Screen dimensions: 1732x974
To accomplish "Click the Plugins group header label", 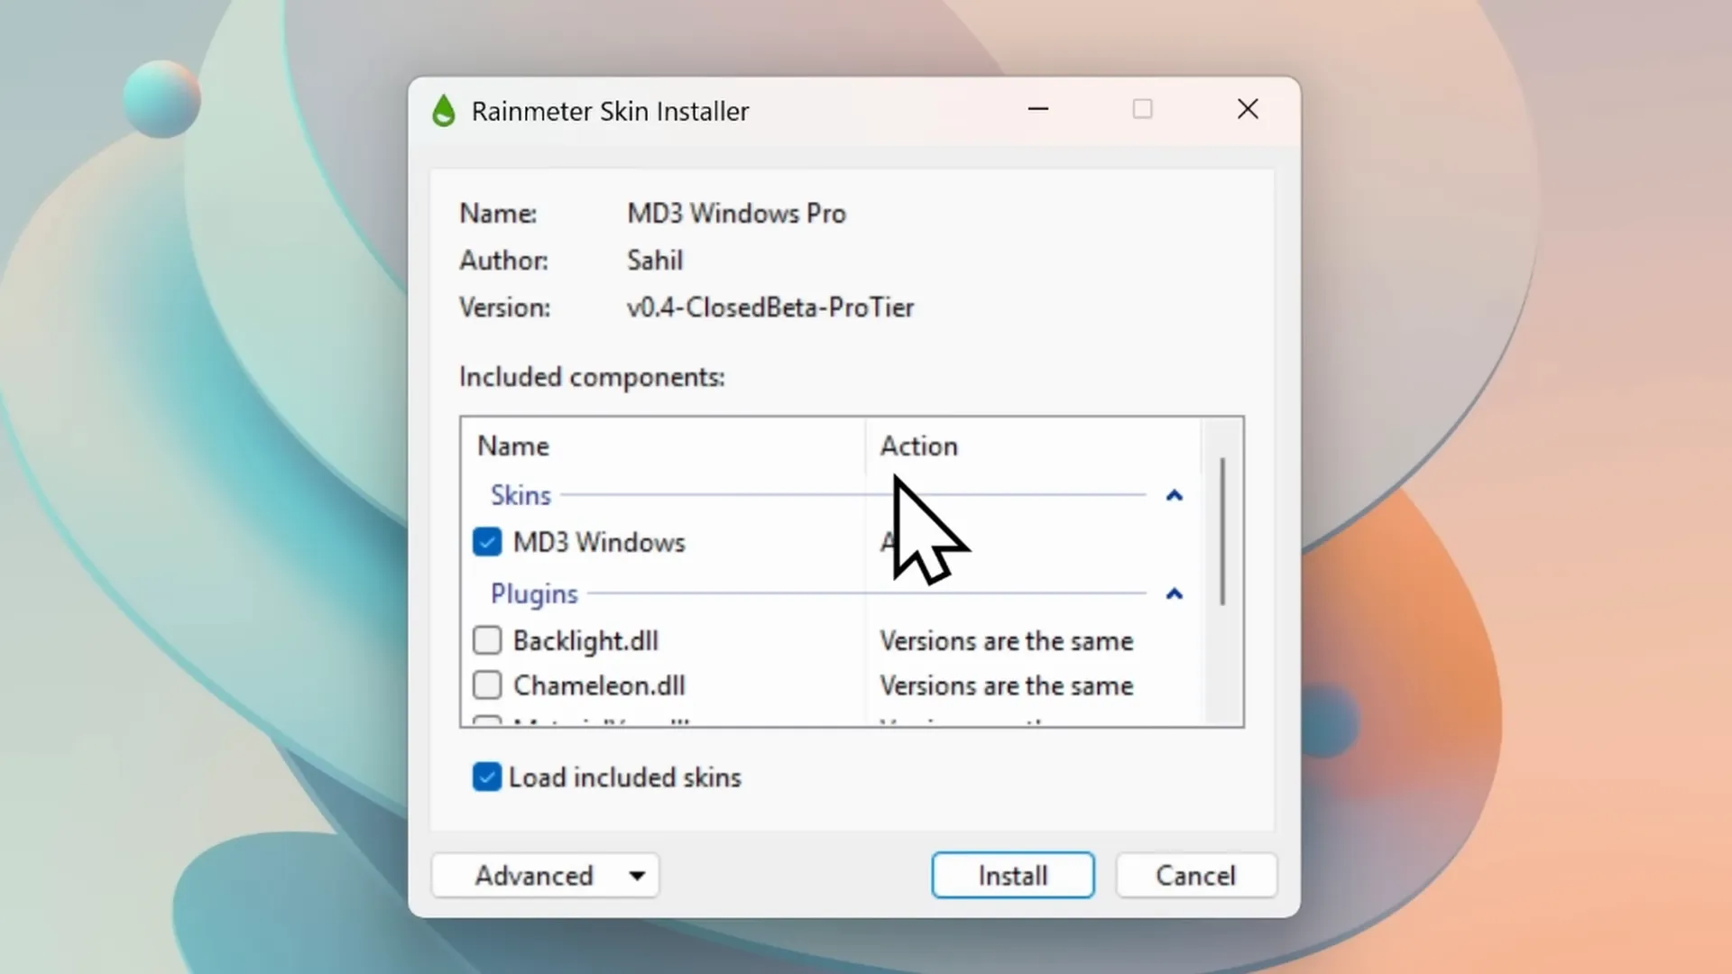I will (x=534, y=594).
